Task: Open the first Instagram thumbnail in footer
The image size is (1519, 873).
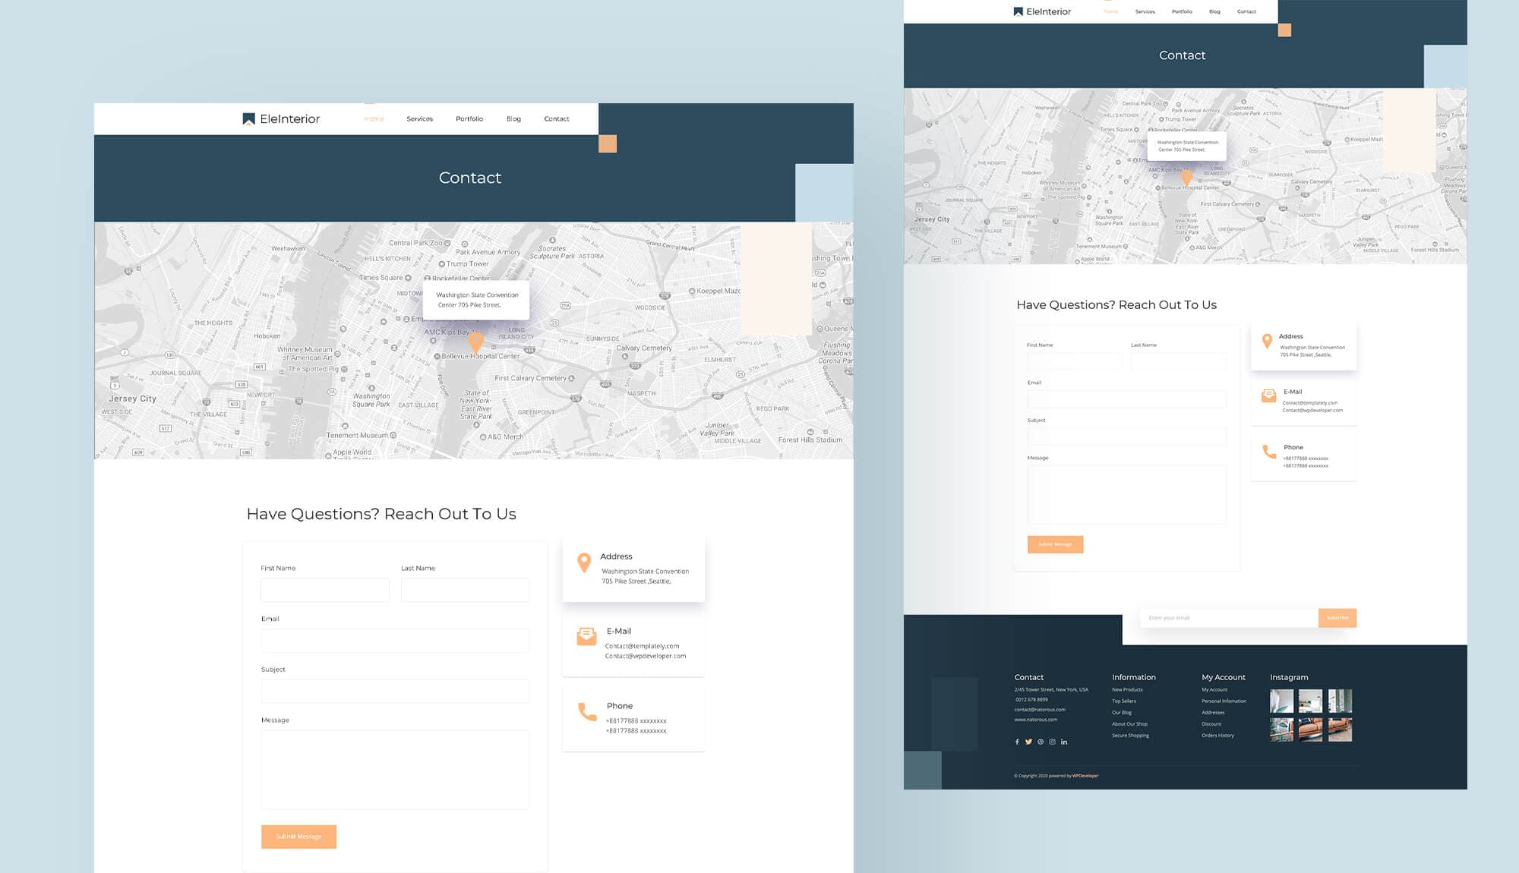Action: 1281,701
